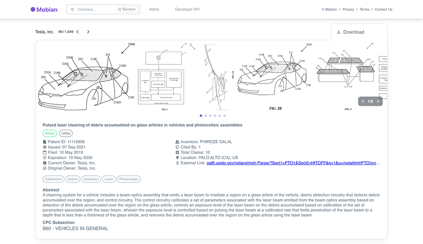Open Contact Us in the header
Viewport: 423px width, 244px height.
pyautogui.click(x=383, y=9)
